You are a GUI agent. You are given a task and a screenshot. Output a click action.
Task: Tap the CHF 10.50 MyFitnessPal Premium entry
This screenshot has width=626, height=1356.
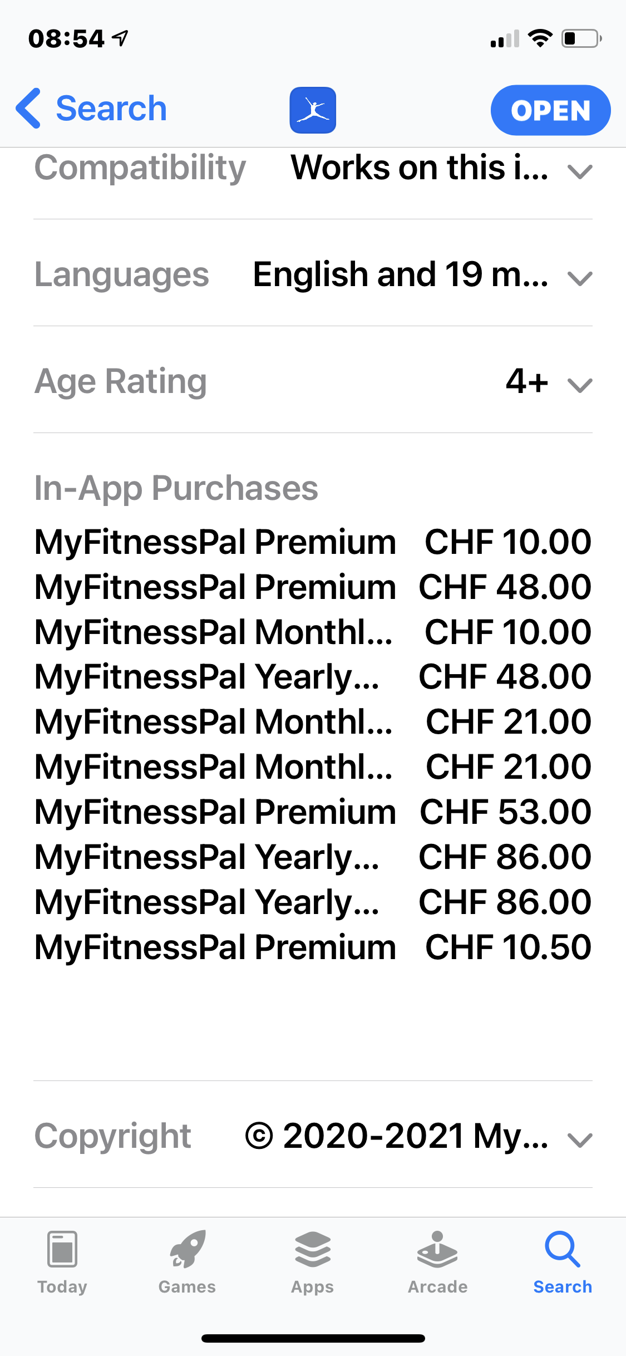[x=313, y=947]
